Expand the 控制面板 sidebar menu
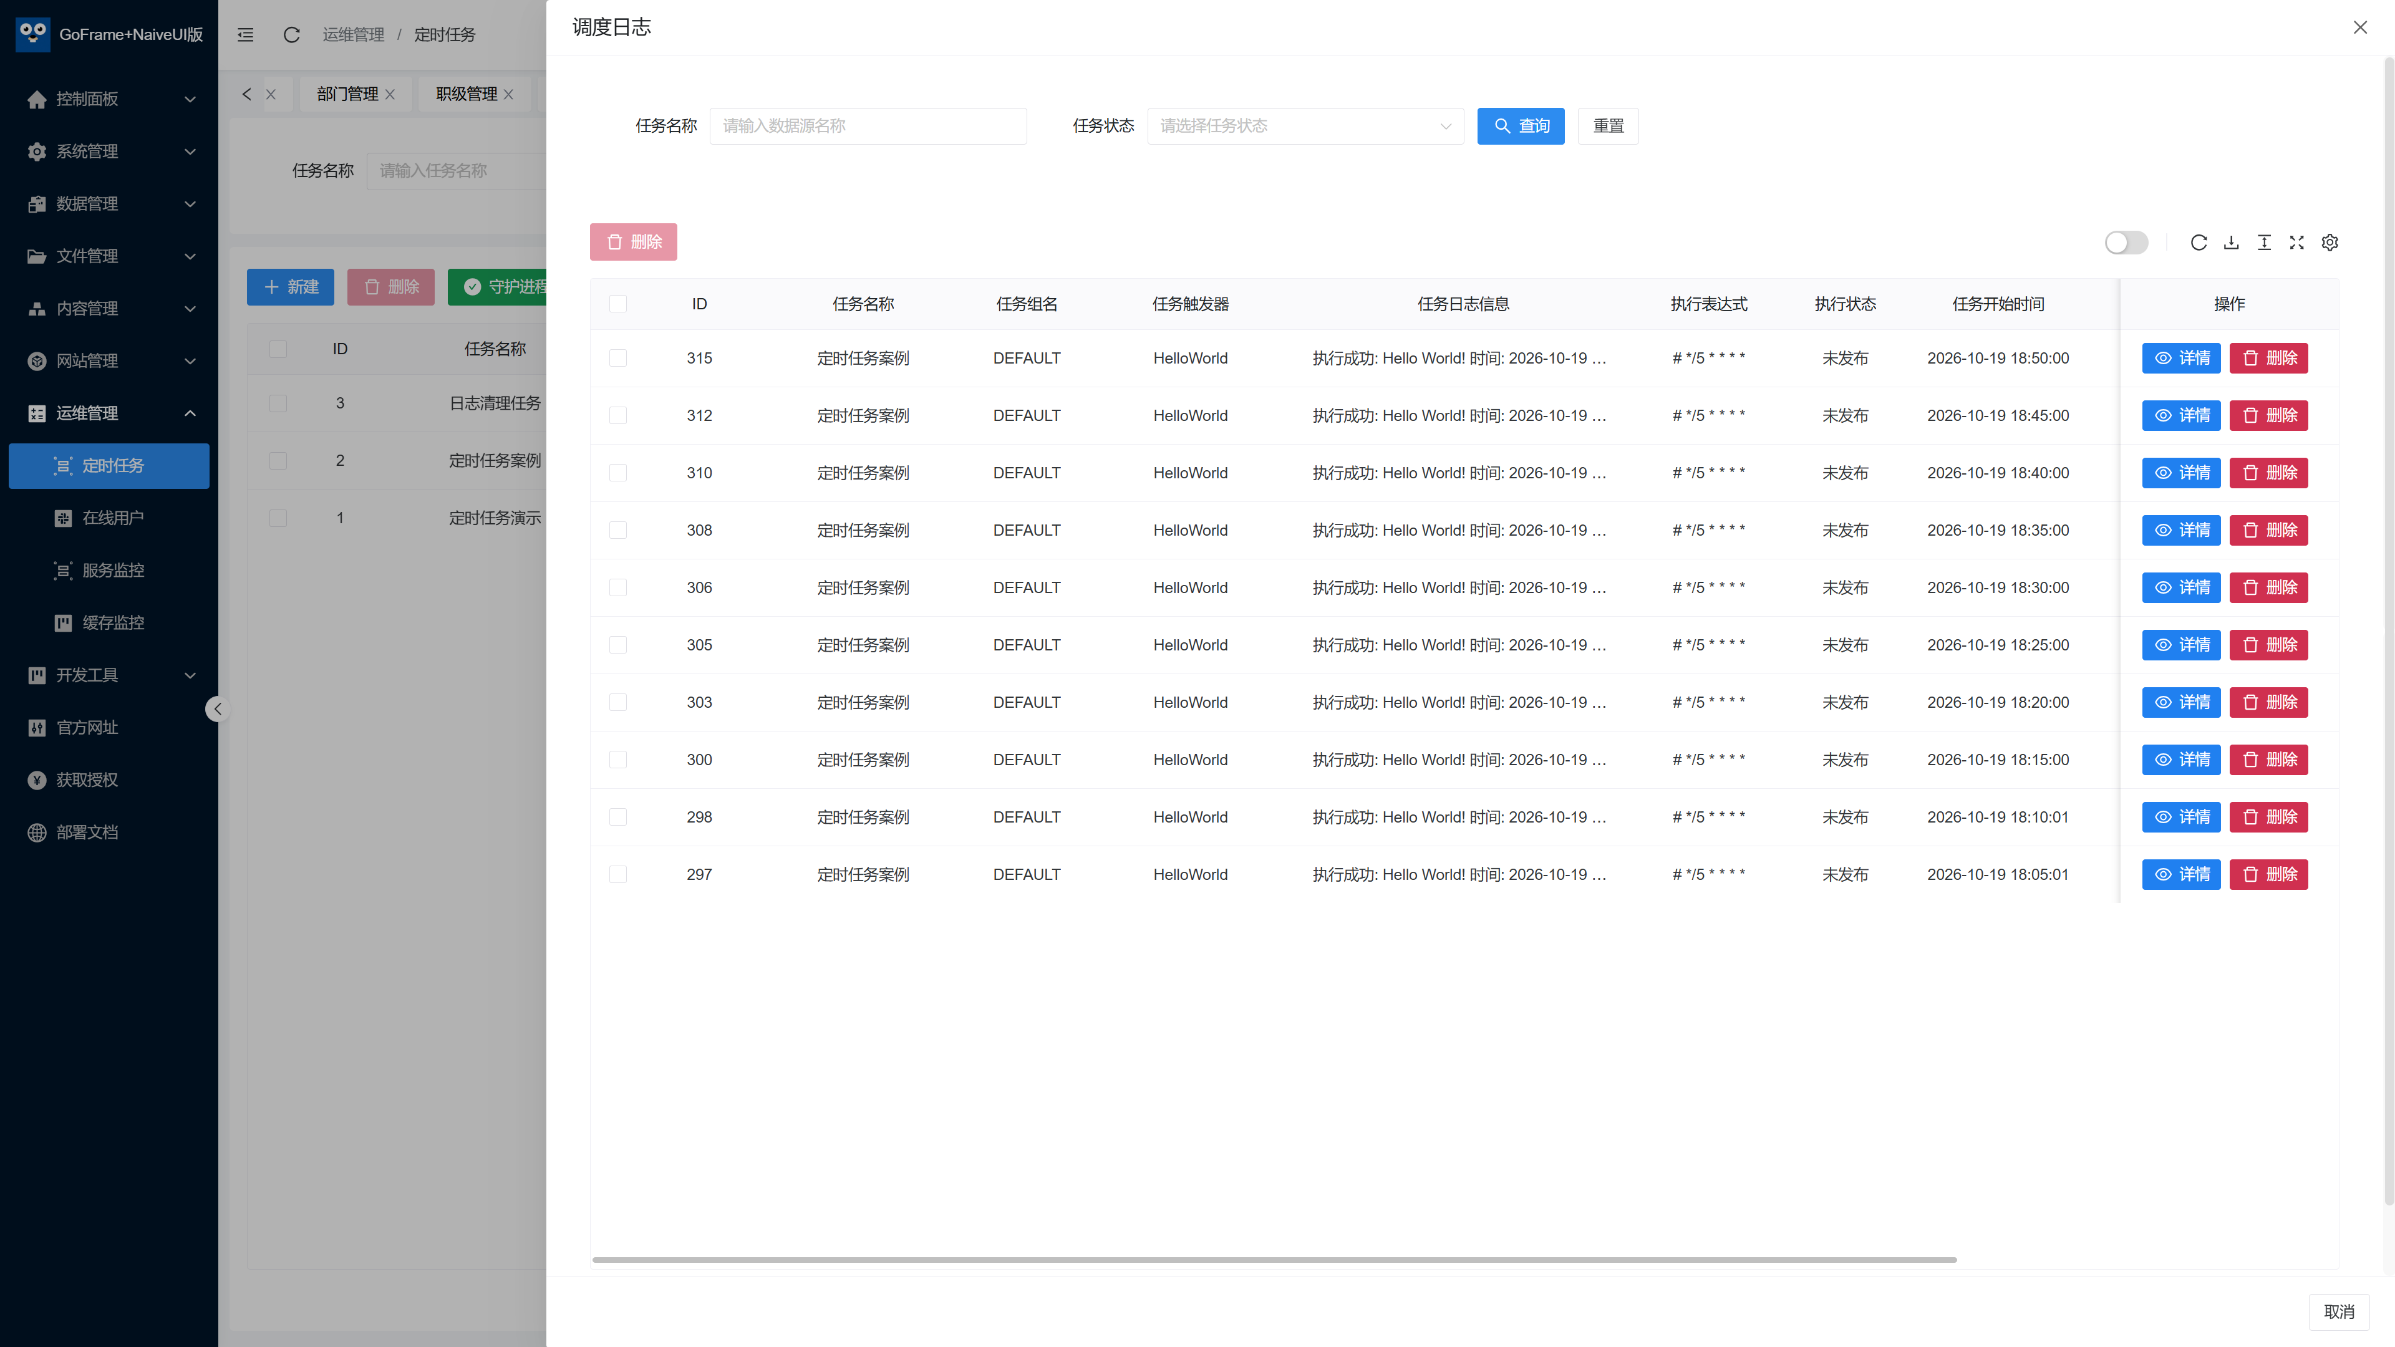This screenshot has width=2395, height=1347. 109,99
